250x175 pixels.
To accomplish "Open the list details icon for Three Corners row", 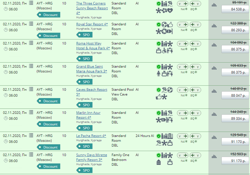I will 31,3.
